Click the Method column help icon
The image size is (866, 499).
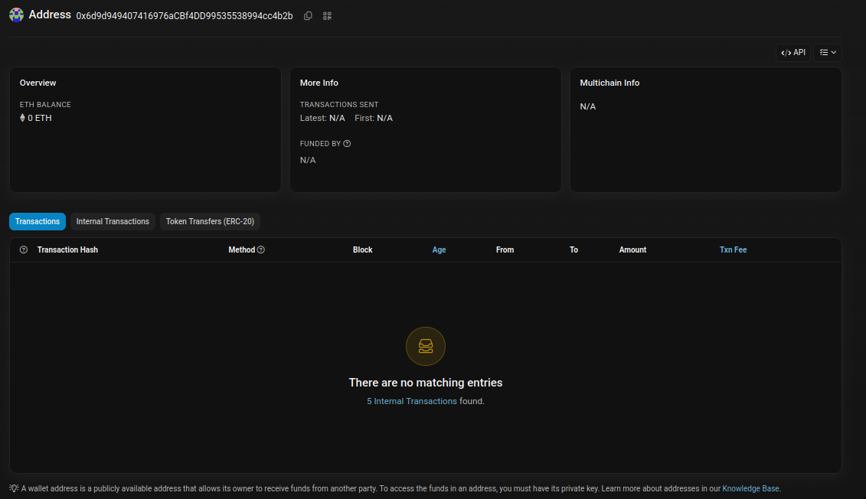coord(260,250)
